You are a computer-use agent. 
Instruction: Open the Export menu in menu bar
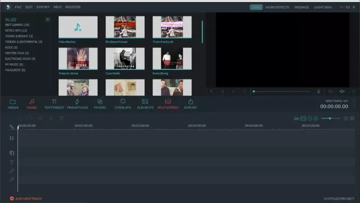(x=43, y=7)
